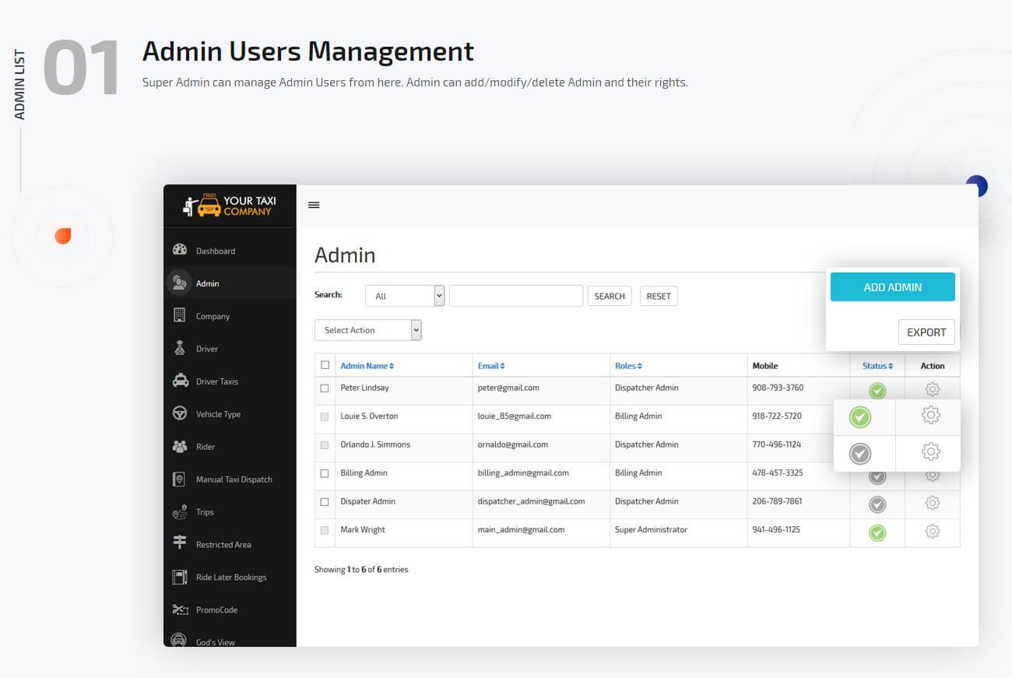Open the PromoCode section
This screenshot has width=1012, height=678.
(178, 609)
